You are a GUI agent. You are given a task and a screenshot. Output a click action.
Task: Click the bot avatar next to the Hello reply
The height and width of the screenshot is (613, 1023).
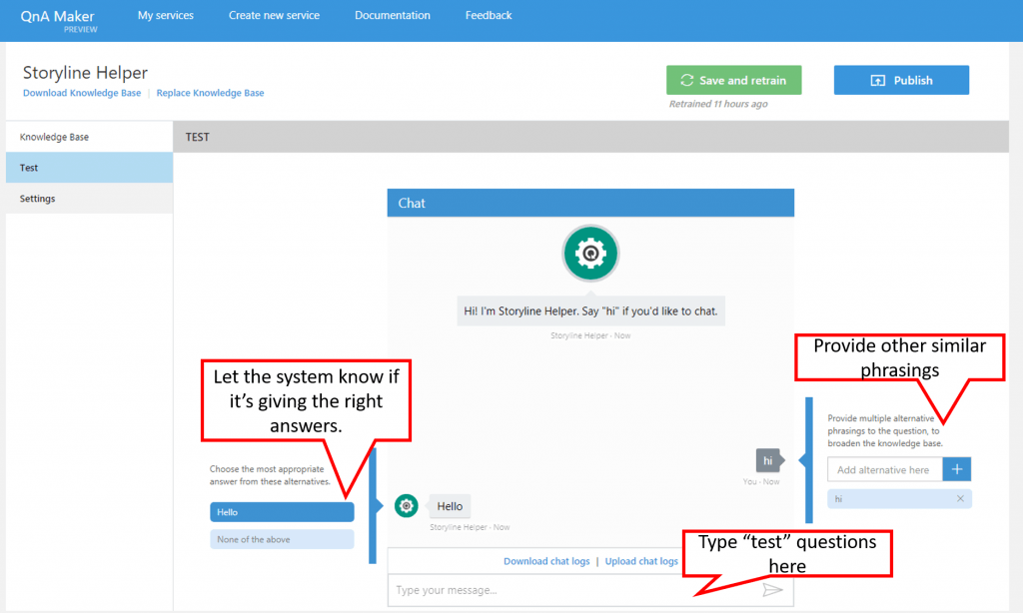406,506
